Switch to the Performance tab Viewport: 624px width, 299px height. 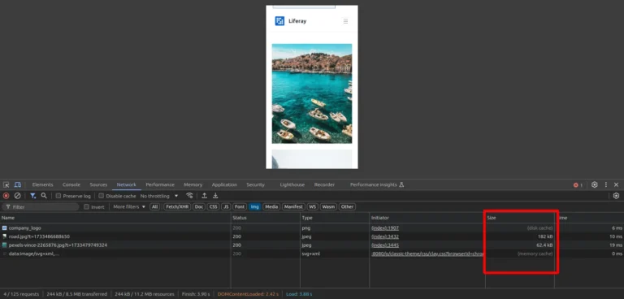point(160,184)
